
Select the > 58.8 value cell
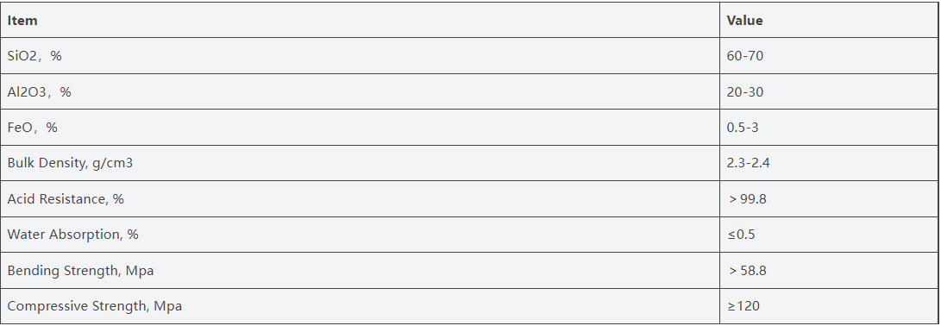coord(829,270)
